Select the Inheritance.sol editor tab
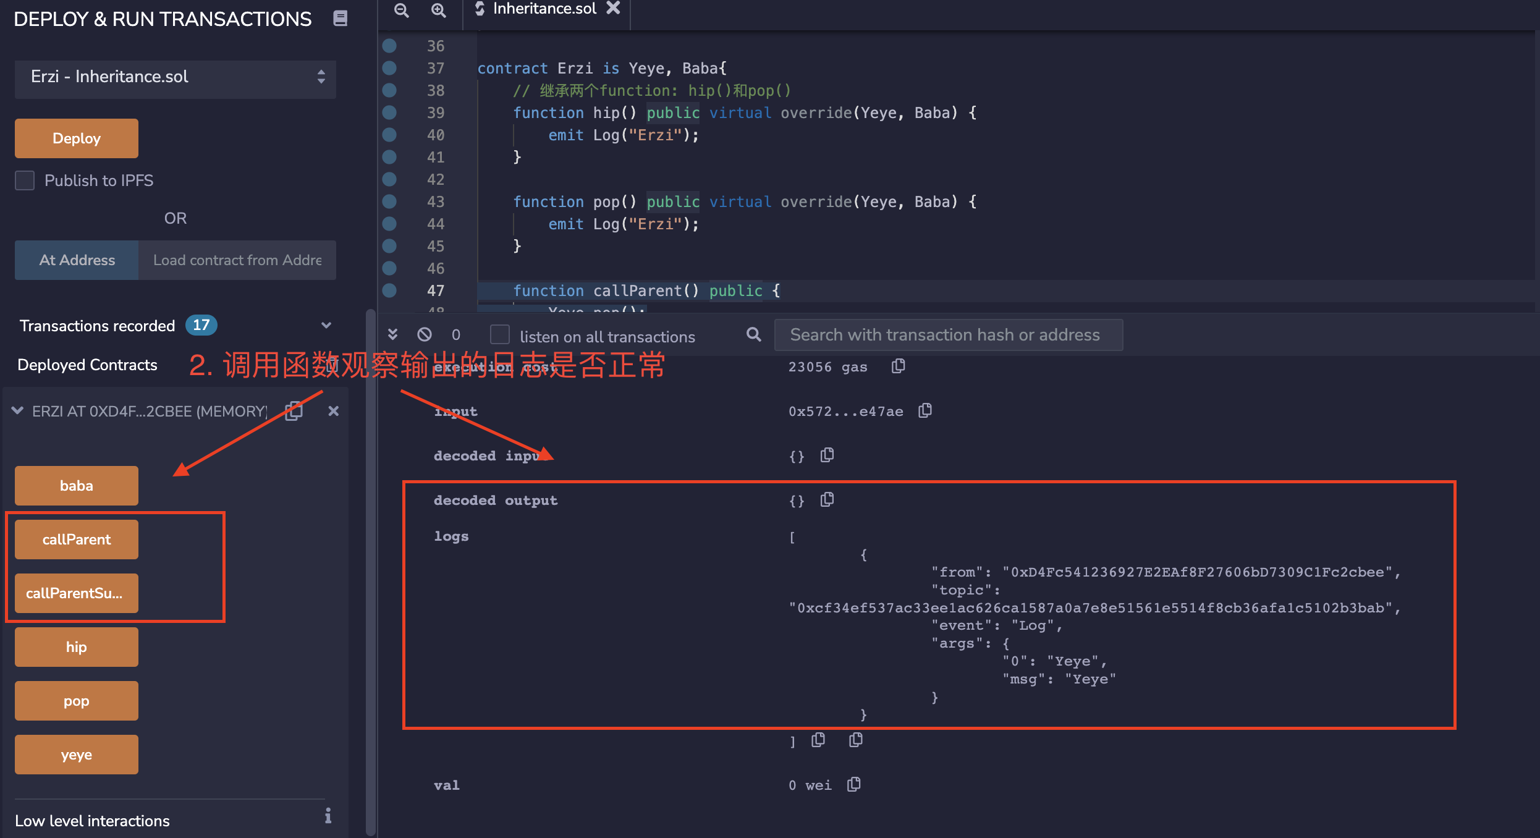Image resolution: width=1540 pixels, height=838 pixels. pos(544,9)
